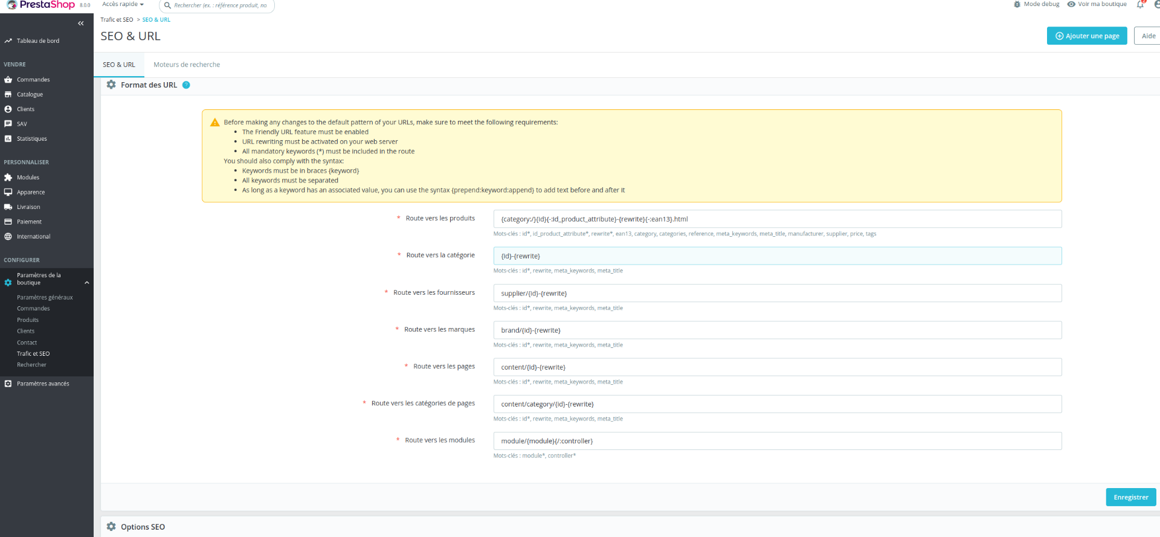
Task: Click the Enregistrer button
Action: (x=1131, y=497)
